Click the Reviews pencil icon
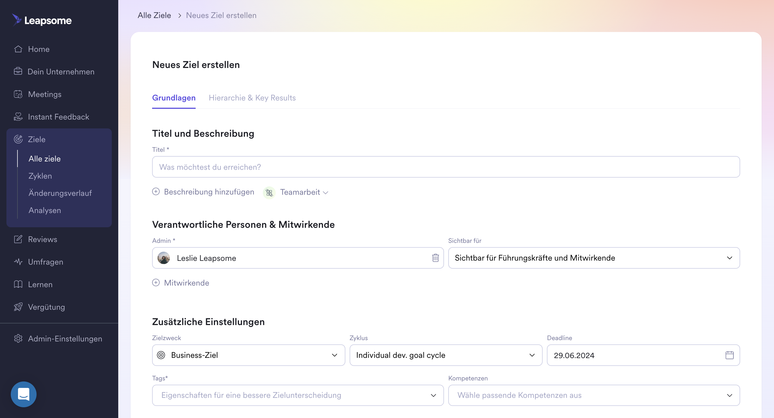The width and height of the screenshot is (774, 418). point(18,239)
